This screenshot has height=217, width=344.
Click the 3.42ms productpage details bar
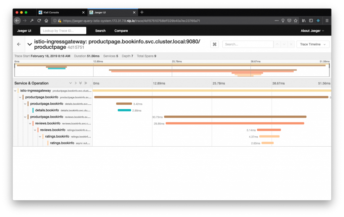coord(124,104)
